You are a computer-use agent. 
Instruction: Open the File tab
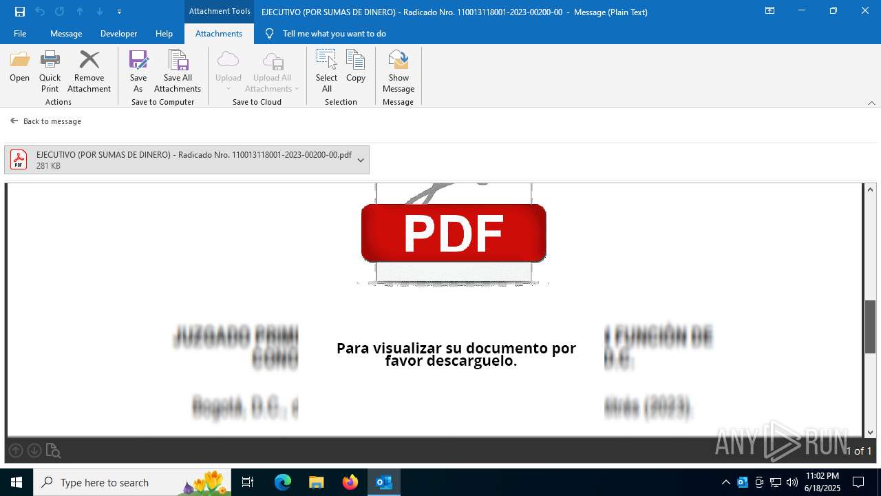(20, 34)
